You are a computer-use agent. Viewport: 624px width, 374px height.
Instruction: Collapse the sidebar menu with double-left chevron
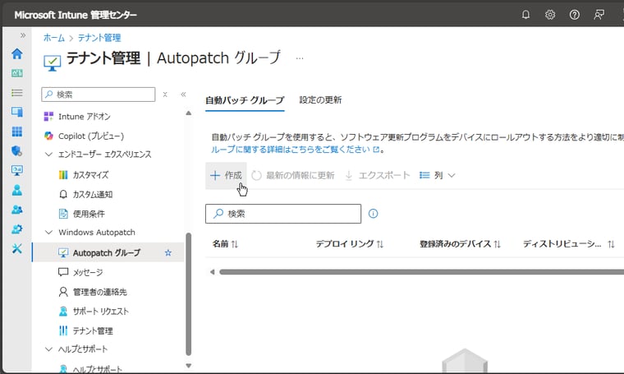click(183, 95)
